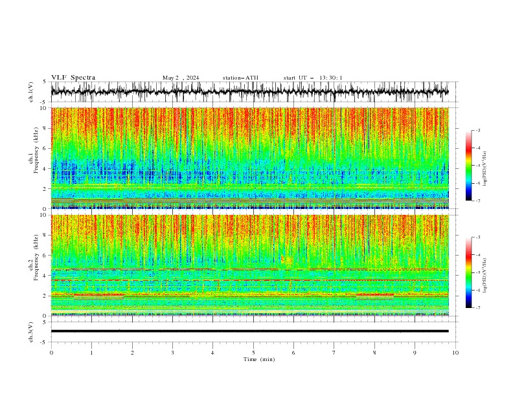Click the ch.3 flat voltage trace

pyautogui.click(x=249, y=331)
